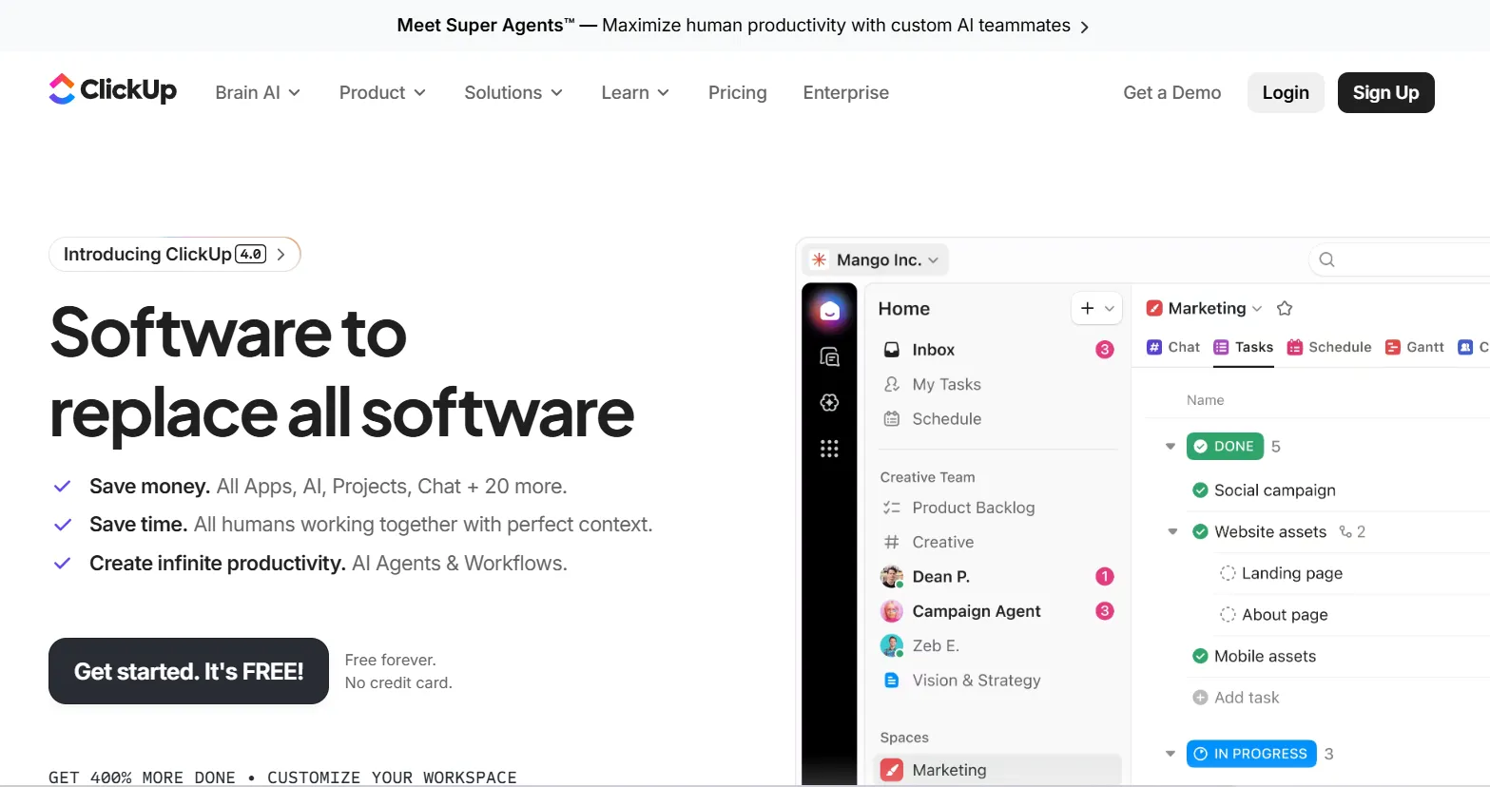
Task: Mark the Landing page task complete
Action: (1228, 572)
